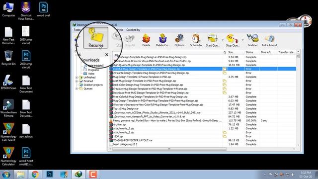Screen dimensions: 318x179
Task: Open the Tasks menu
Action: coord(77,30)
